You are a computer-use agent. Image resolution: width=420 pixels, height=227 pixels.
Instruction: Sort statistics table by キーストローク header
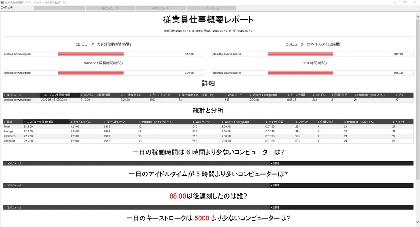click(x=120, y=122)
